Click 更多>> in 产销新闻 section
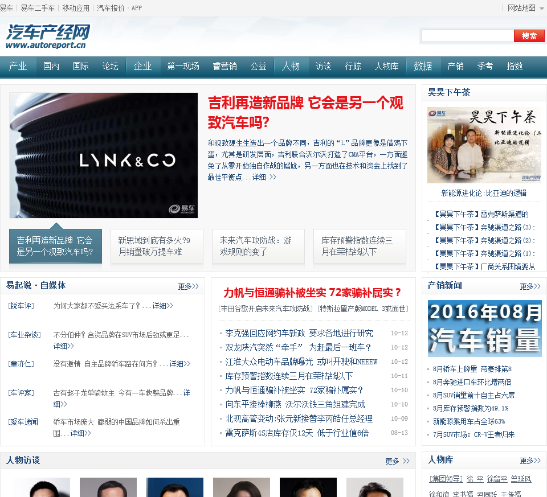 pos(530,286)
